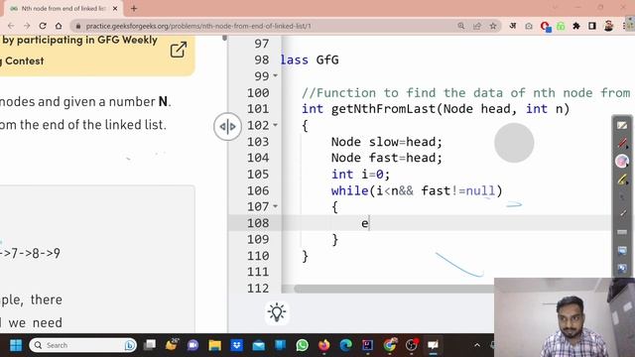The width and height of the screenshot is (635, 357).
Task: Click the horizontal scrollbar of code editor
Action: [394, 289]
